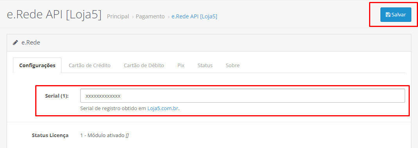
Task: Show the Sobre tab
Action: 233,65
